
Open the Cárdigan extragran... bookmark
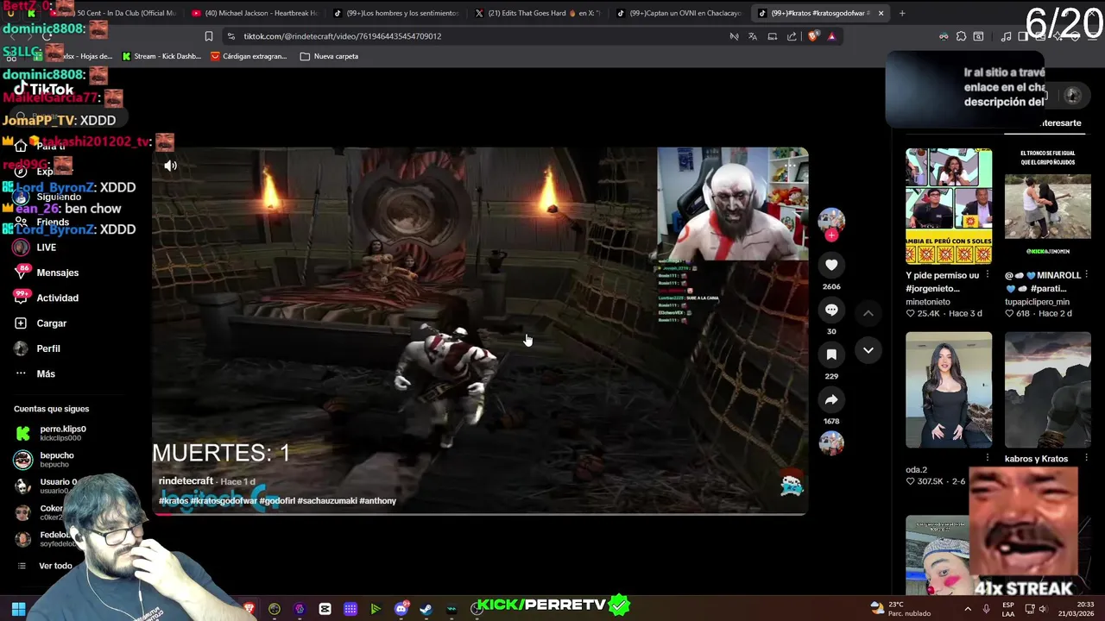[x=249, y=56]
